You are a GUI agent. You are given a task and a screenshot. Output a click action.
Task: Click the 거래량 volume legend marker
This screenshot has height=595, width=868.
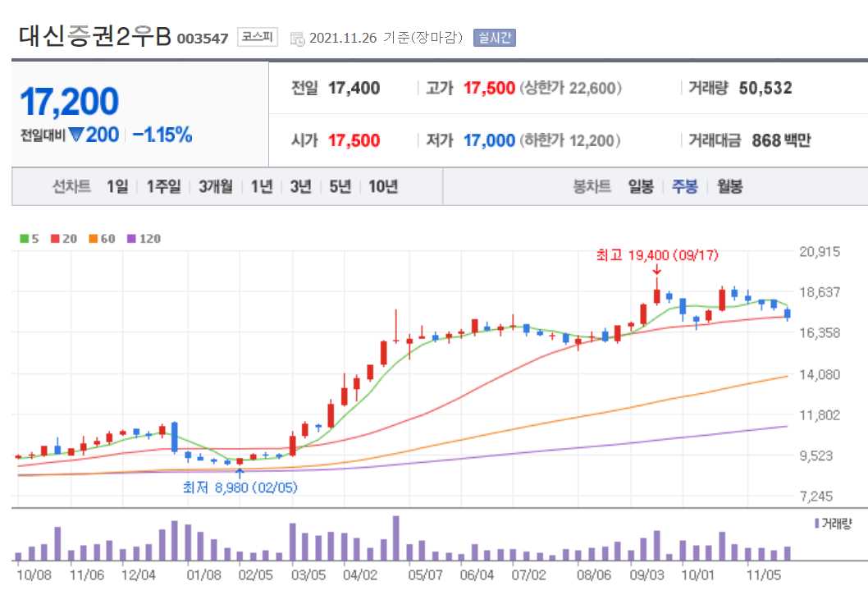(x=816, y=523)
